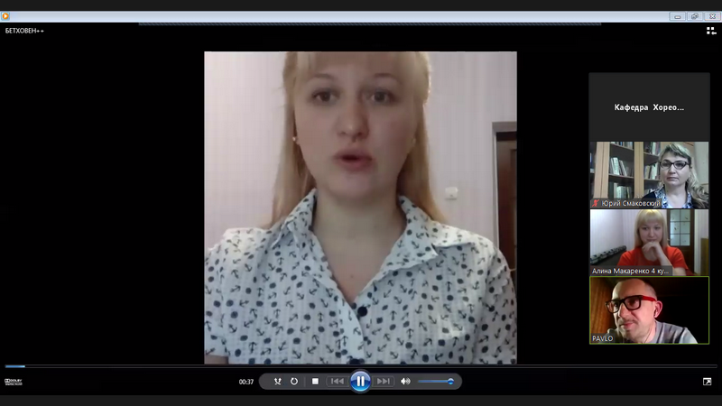The height and width of the screenshot is (406, 722).
Task: Select the Кафедра Хорео... participant tile
Action: click(649, 106)
